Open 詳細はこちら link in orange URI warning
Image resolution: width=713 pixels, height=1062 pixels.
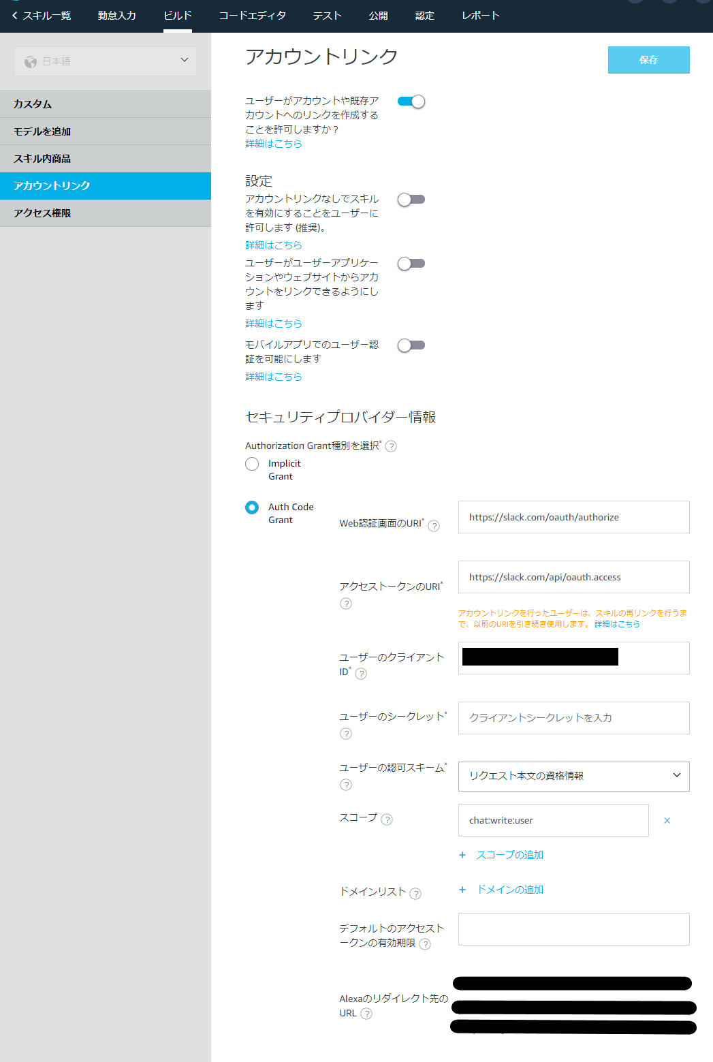pyautogui.click(x=618, y=624)
